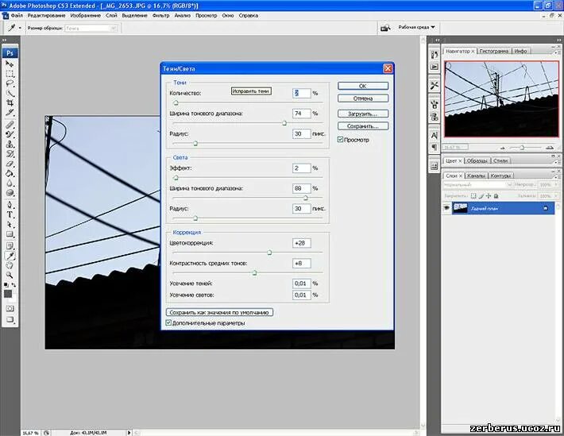Screen dimensions: 564x436
Task: Click the Сохранить... button
Action: [x=363, y=126]
